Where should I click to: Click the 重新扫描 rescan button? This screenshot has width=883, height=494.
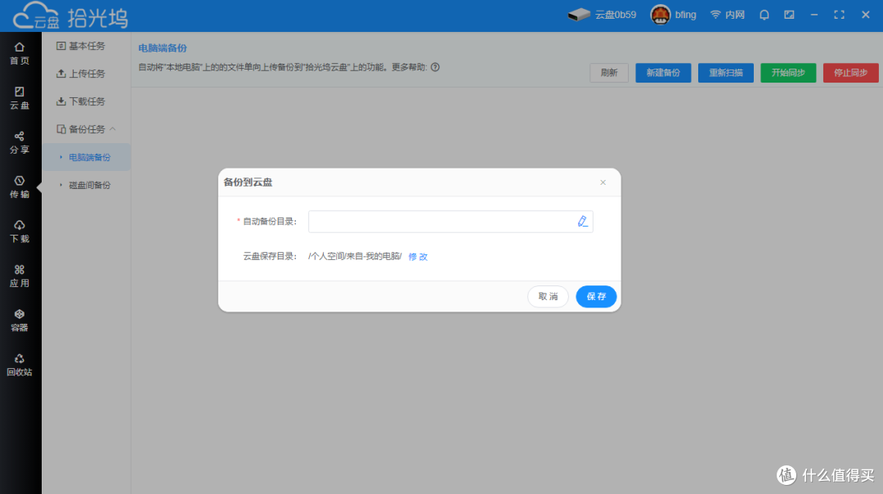(725, 73)
